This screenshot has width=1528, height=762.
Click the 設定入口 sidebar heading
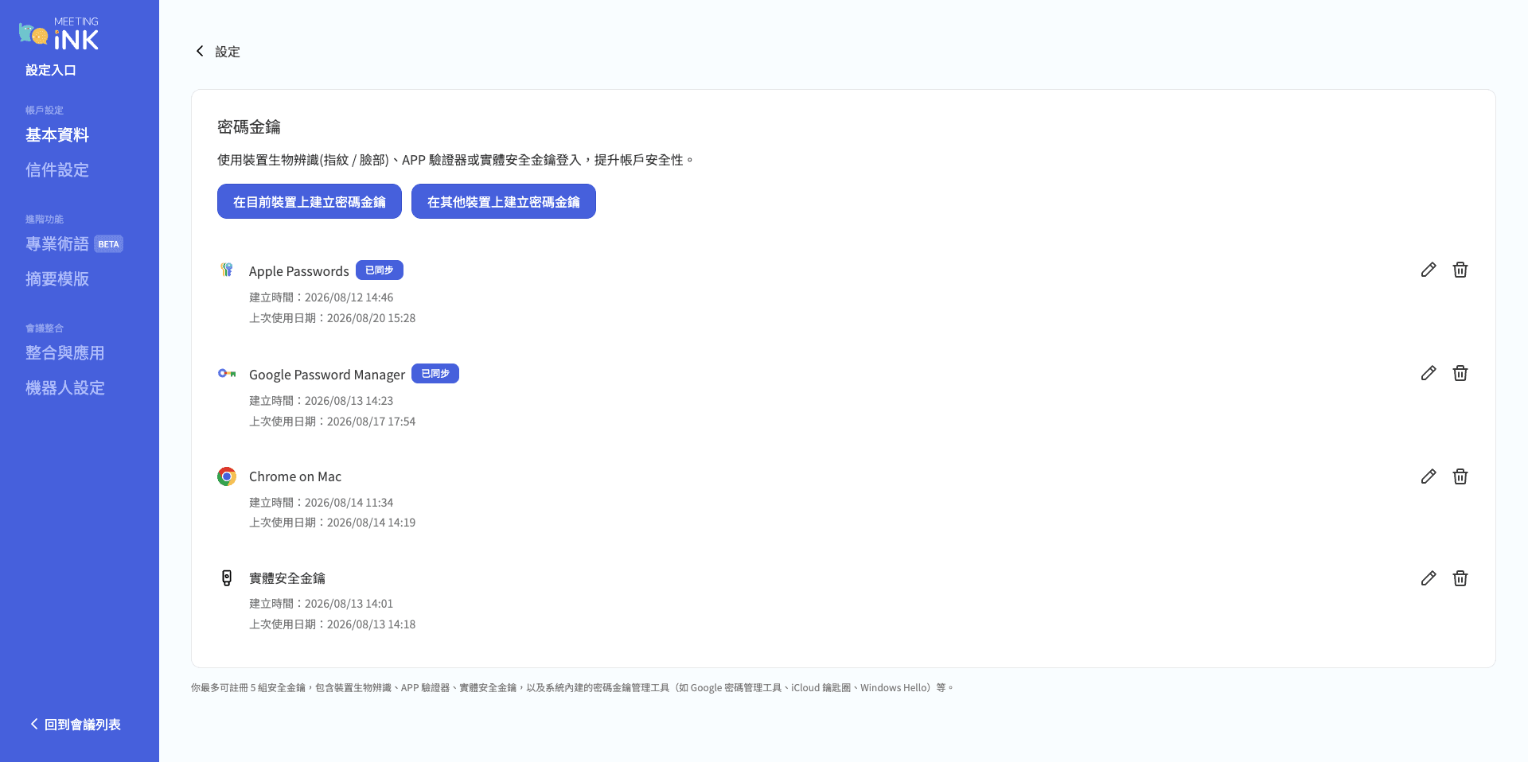coord(51,70)
